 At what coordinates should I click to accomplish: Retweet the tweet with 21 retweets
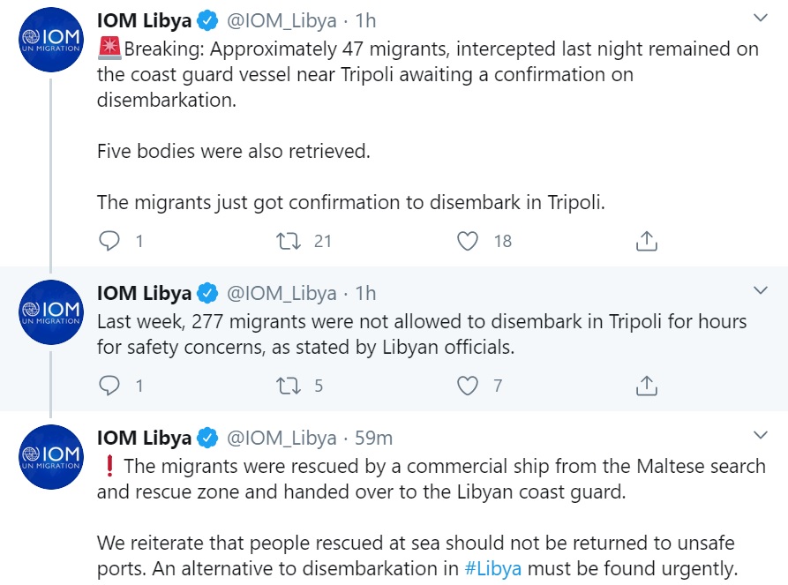[x=289, y=241]
